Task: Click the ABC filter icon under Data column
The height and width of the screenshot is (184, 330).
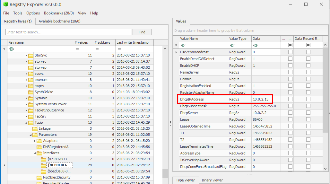Action: tap(256, 45)
